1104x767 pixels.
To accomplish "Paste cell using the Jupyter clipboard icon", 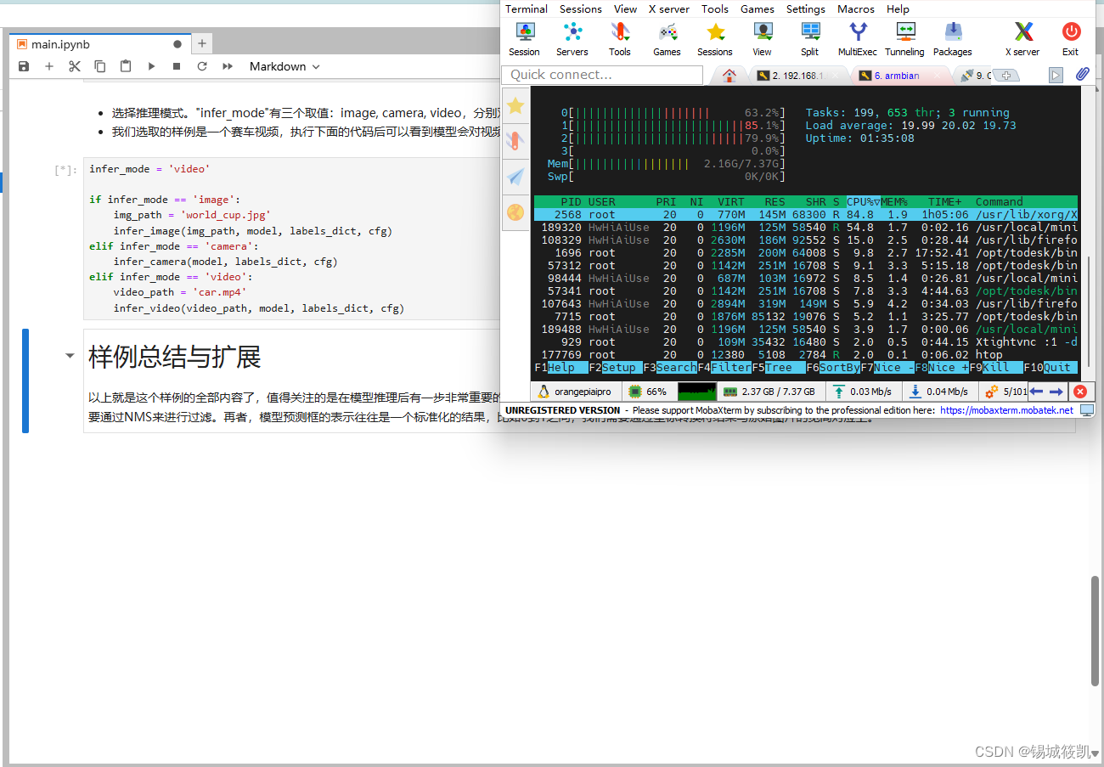I will pyautogui.click(x=126, y=66).
